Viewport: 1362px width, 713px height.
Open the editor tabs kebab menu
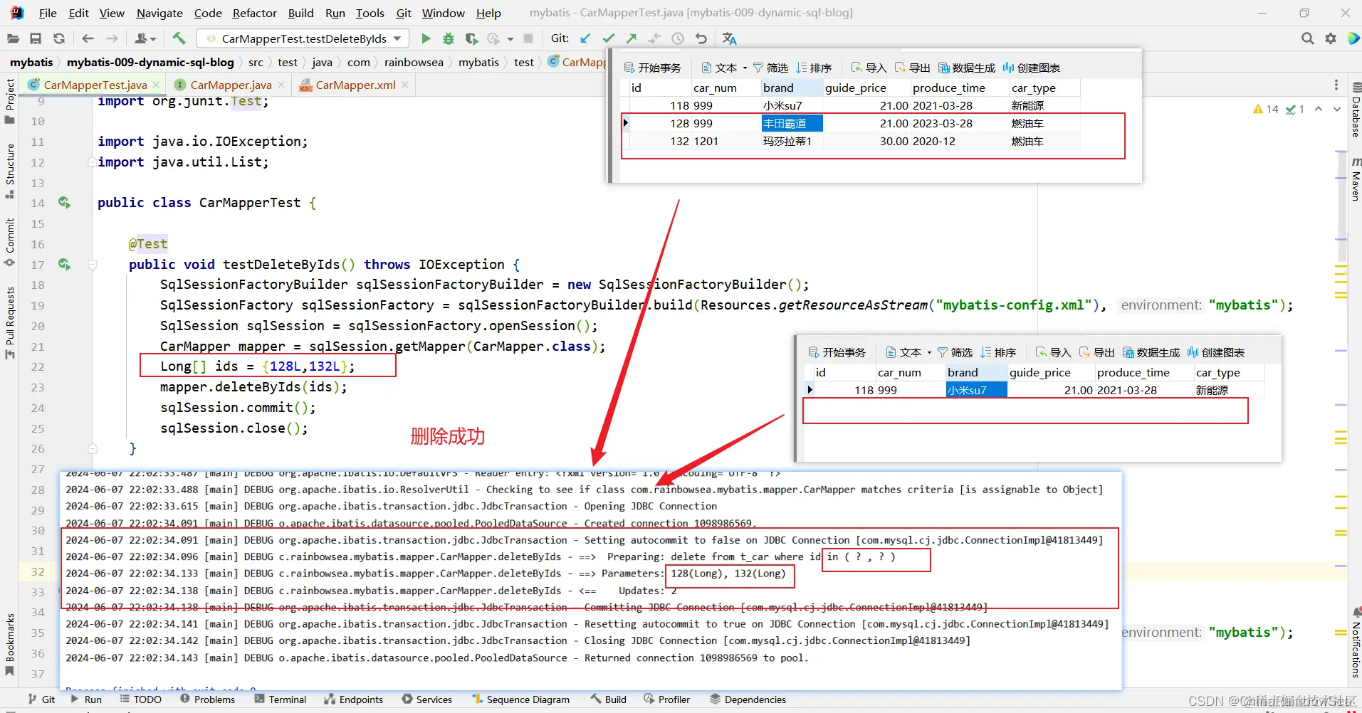coord(1336,85)
